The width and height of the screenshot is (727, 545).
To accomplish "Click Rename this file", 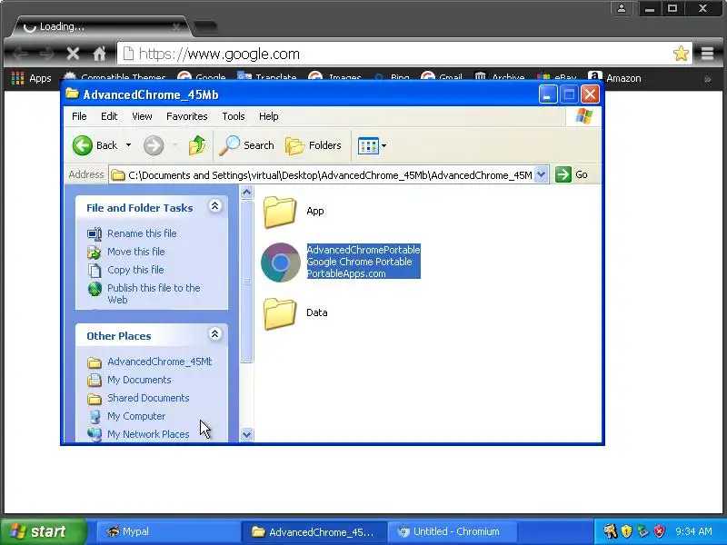I will tap(142, 233).
